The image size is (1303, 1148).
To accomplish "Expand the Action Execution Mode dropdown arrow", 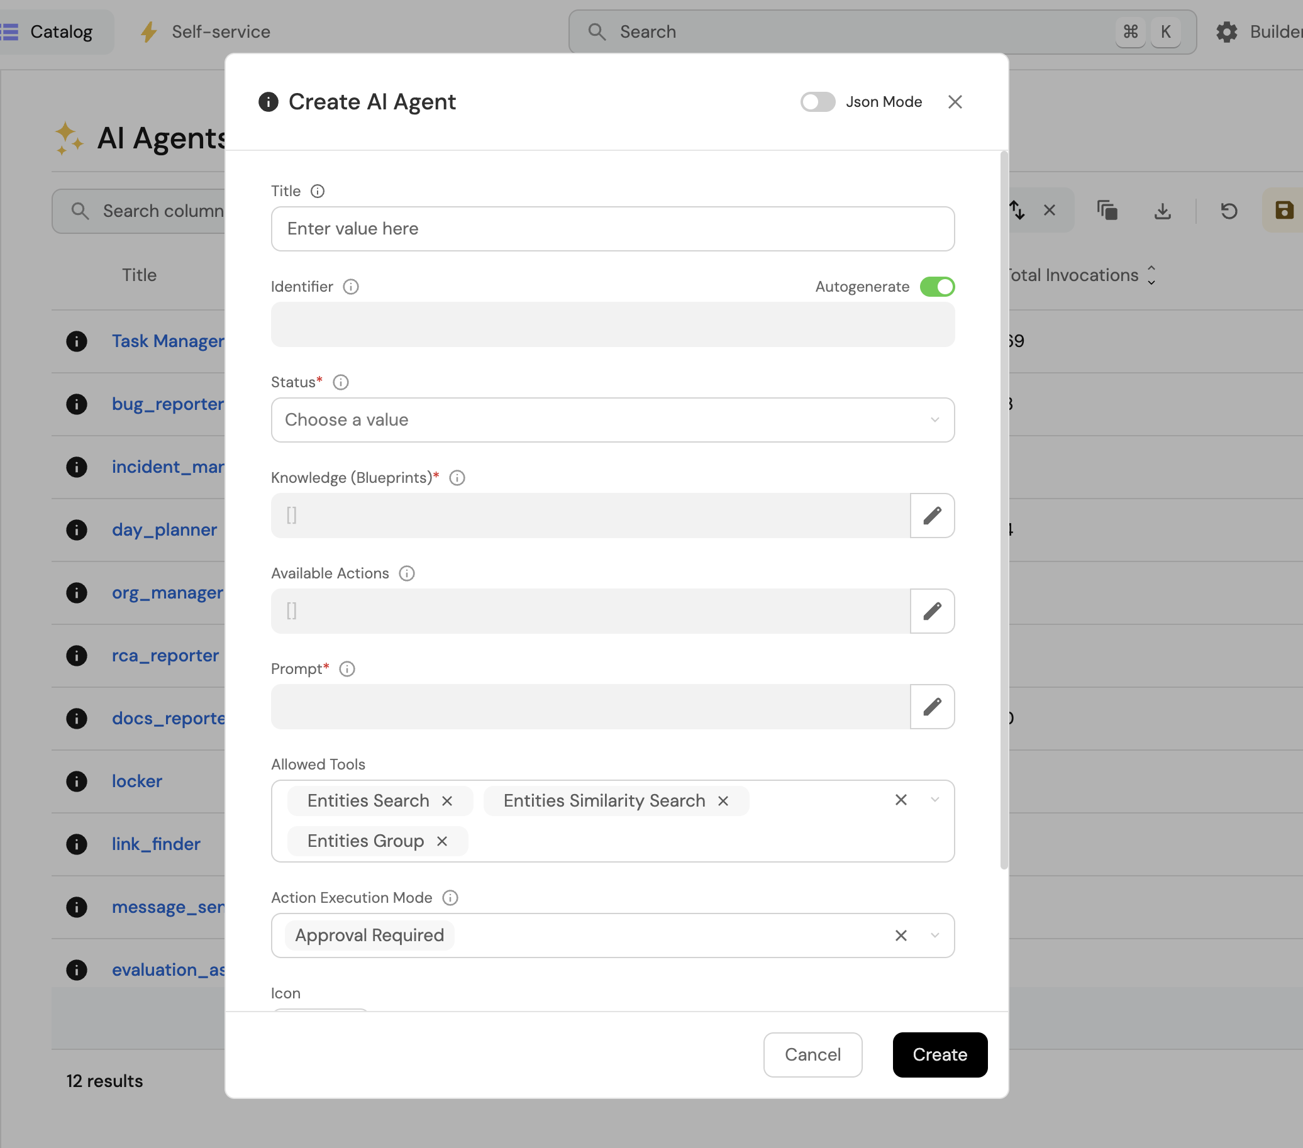I will pyautogui.click(x=934, y=935).
